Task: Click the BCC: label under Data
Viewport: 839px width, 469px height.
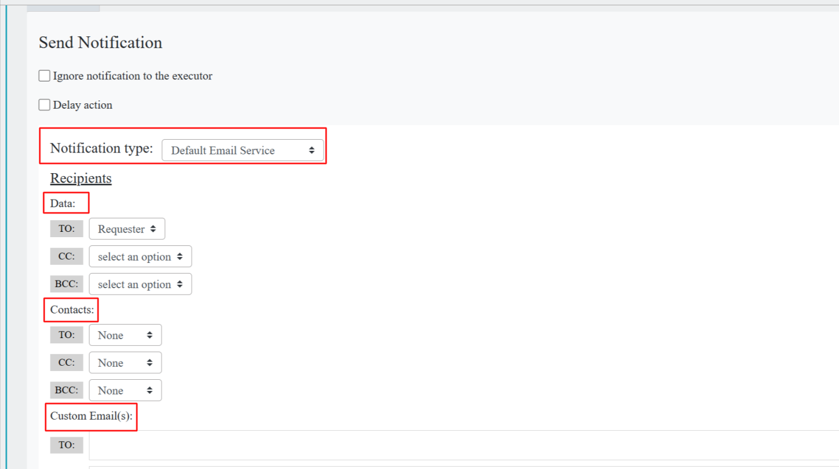Action: coord(67,284)
